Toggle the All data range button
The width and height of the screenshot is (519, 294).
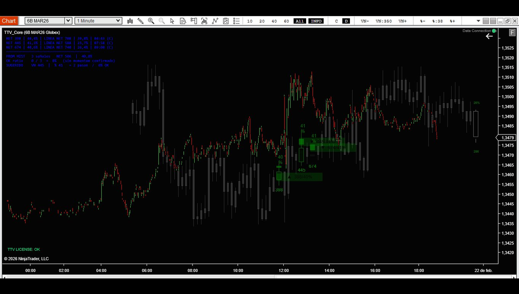[299, 21]
